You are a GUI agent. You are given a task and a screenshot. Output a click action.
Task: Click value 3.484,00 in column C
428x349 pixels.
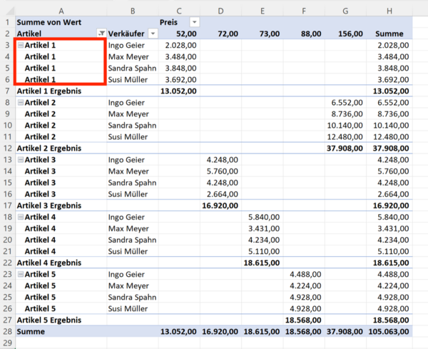pos(180,57)
